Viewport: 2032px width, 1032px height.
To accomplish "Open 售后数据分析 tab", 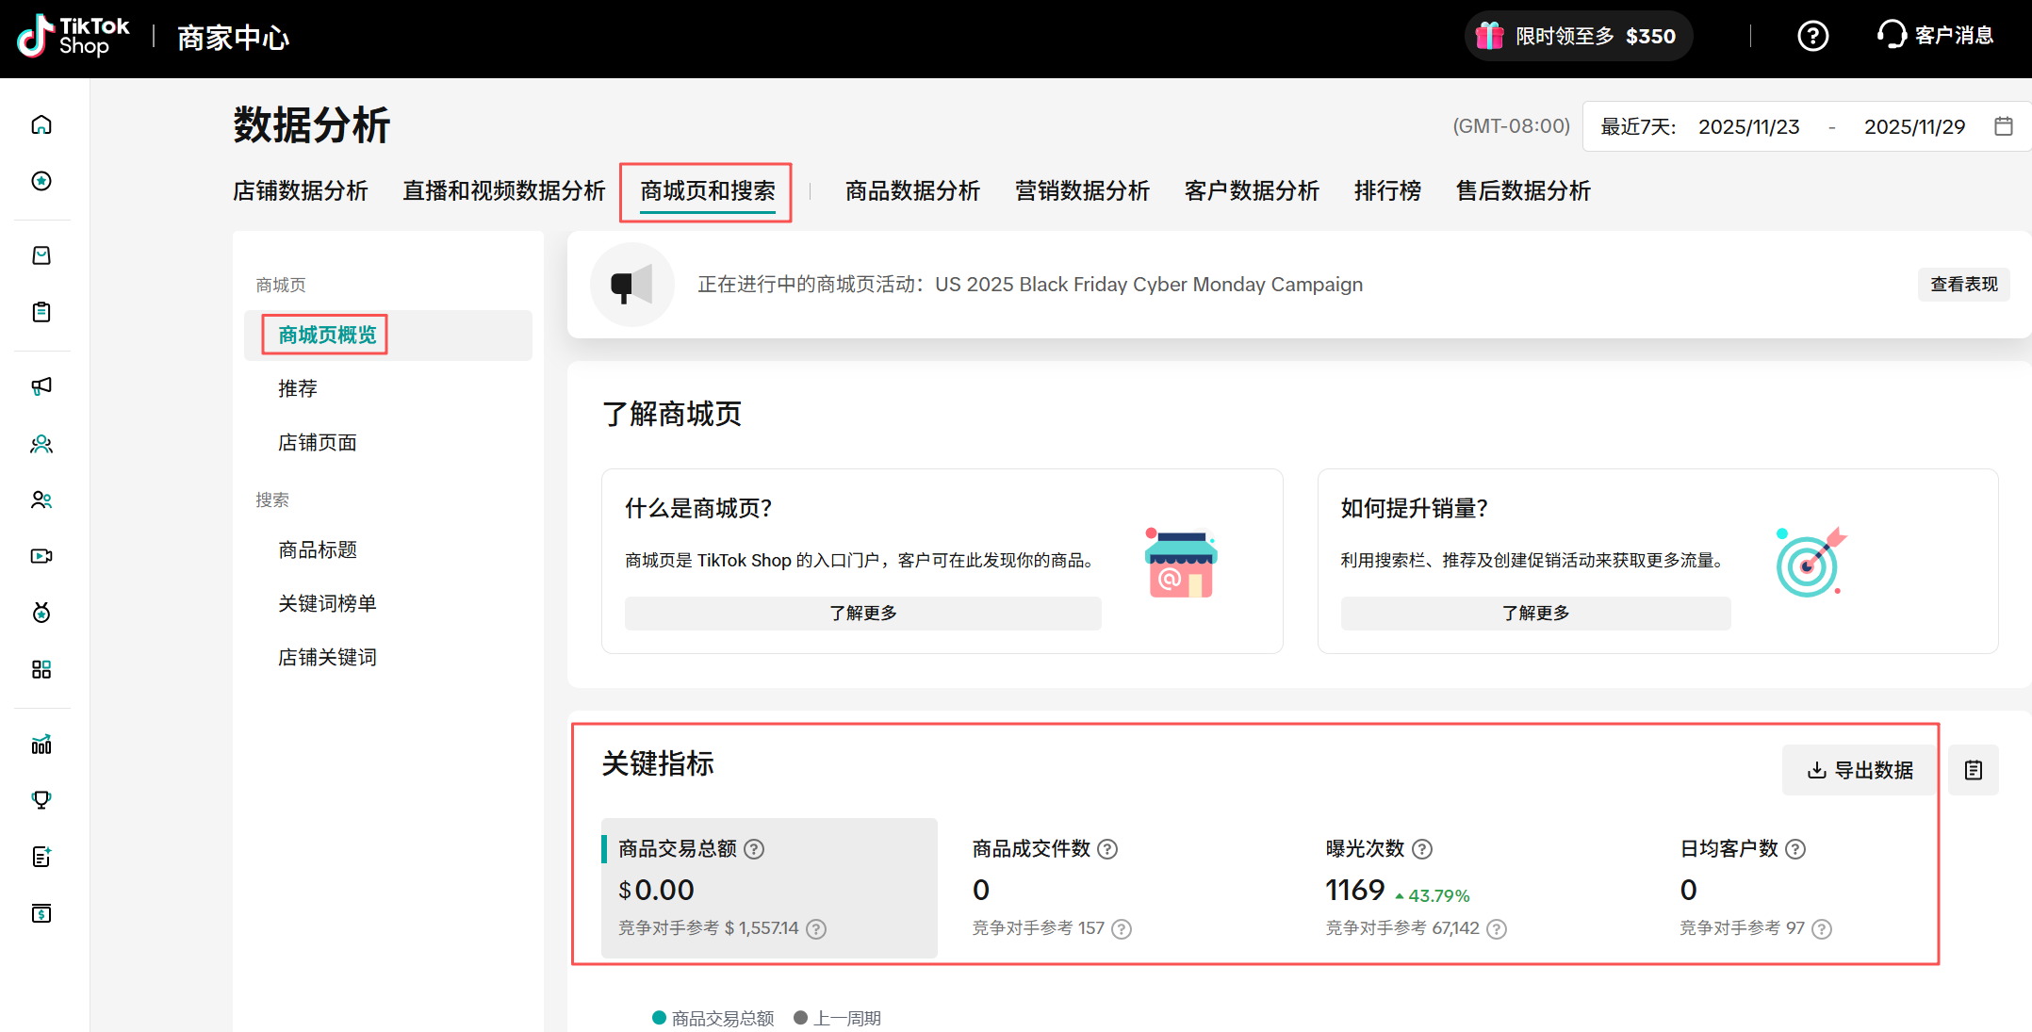I will click(x=1523, y=191).
